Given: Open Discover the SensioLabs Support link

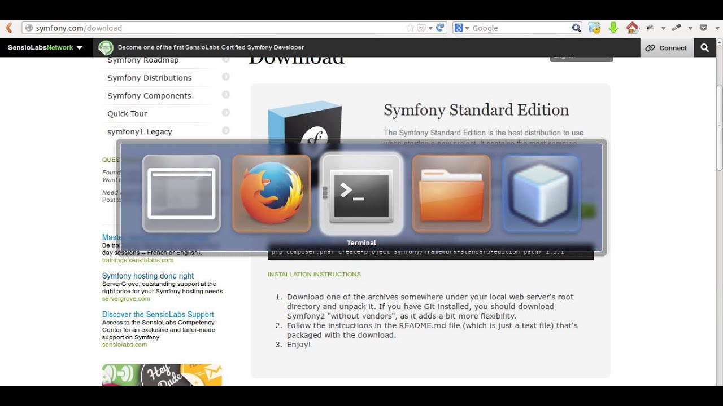Looking at the screenshot, I should 158,314.
